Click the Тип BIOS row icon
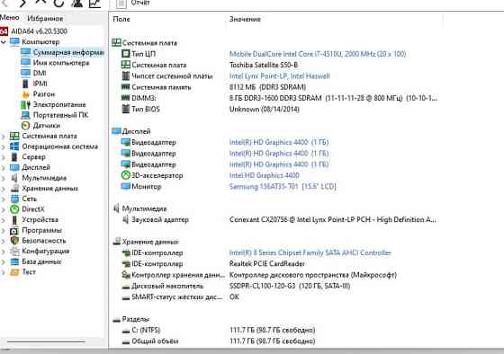This screenshot has width=504, height=354. coord(126,109)
